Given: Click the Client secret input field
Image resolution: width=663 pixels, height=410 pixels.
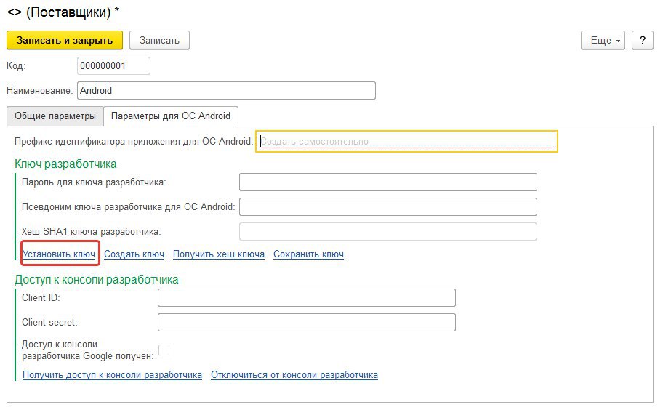Looking at the screenshot, I should pyautogui.click(x=307, y=323).
